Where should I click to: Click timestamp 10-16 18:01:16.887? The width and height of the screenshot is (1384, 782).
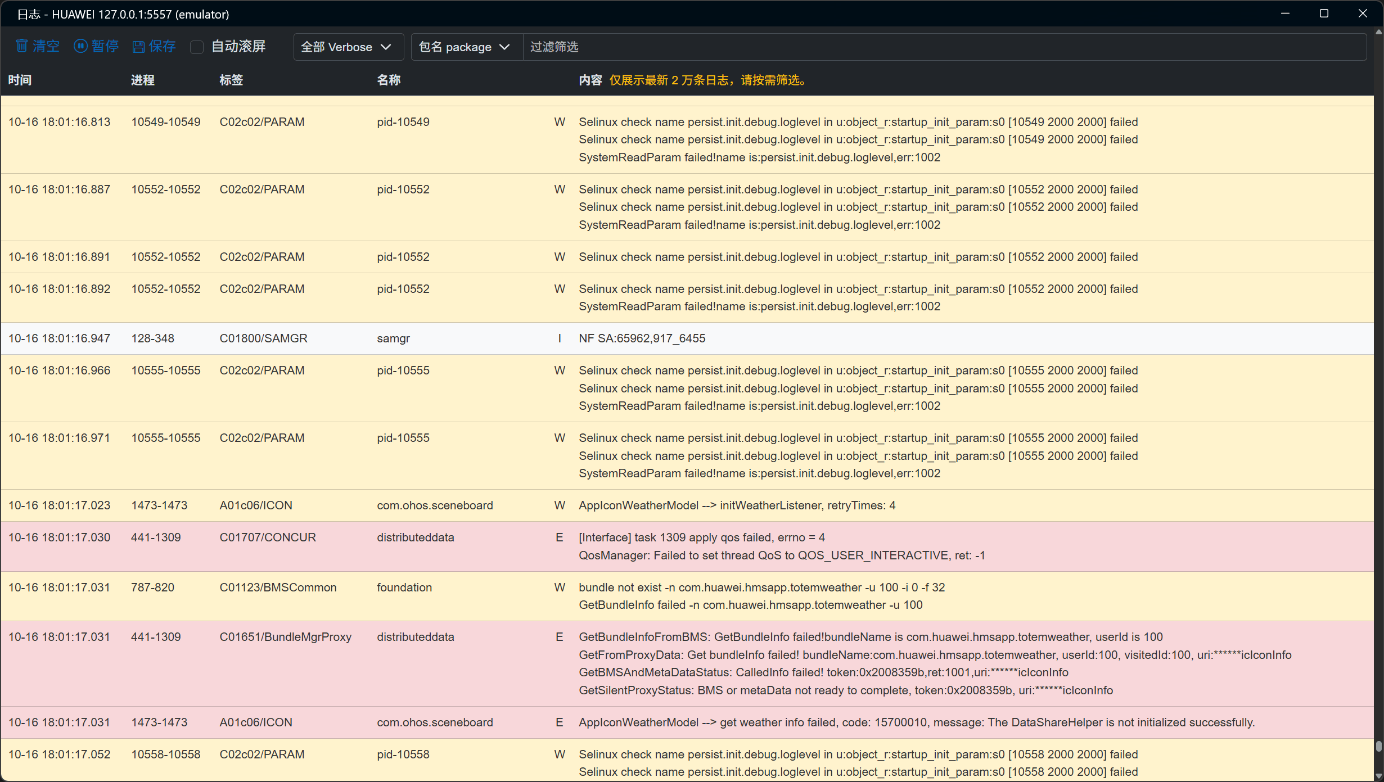pos(59,189)
